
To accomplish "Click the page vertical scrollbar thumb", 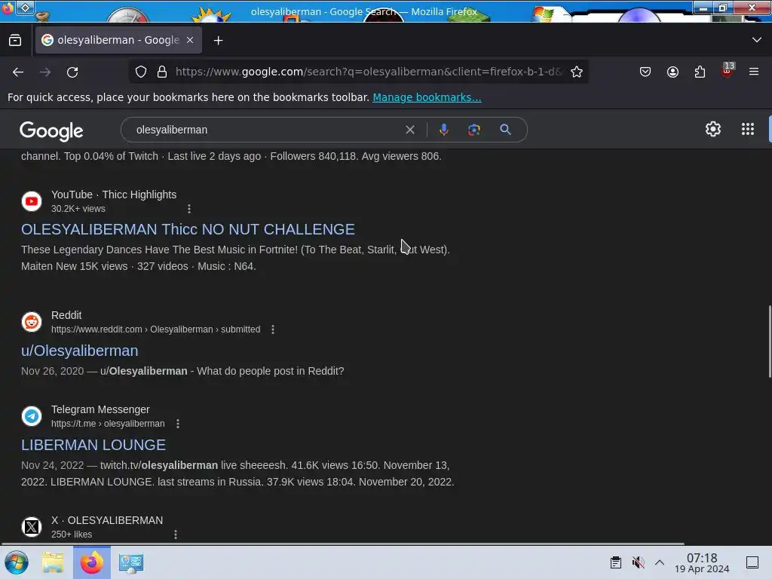I will (769, 342).
